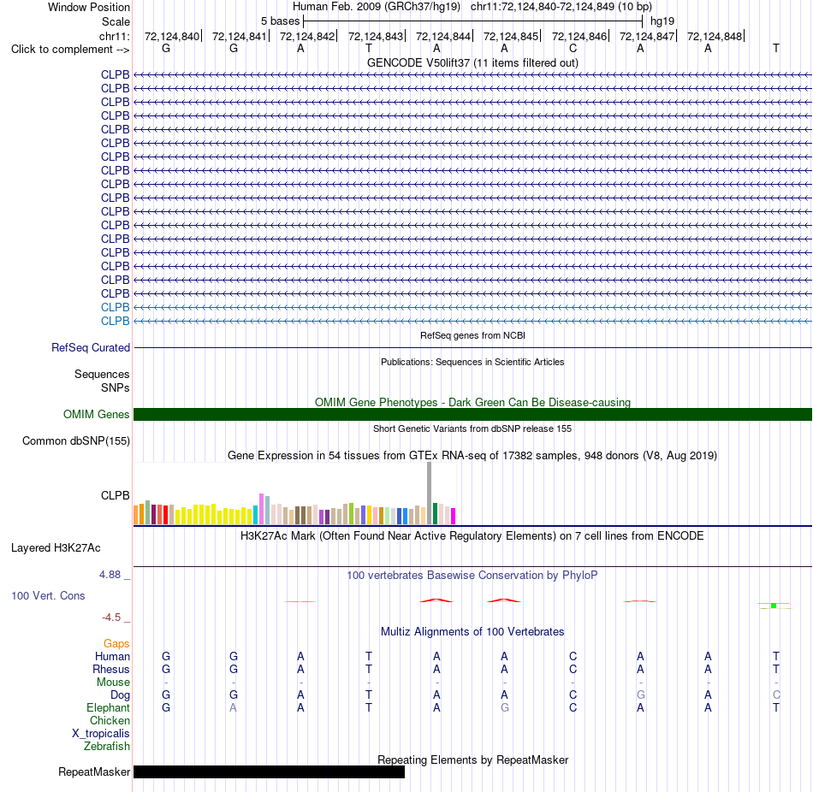Click position label 72,124,848
This screenshot has height=792, width=813.
tap(715, 36)
